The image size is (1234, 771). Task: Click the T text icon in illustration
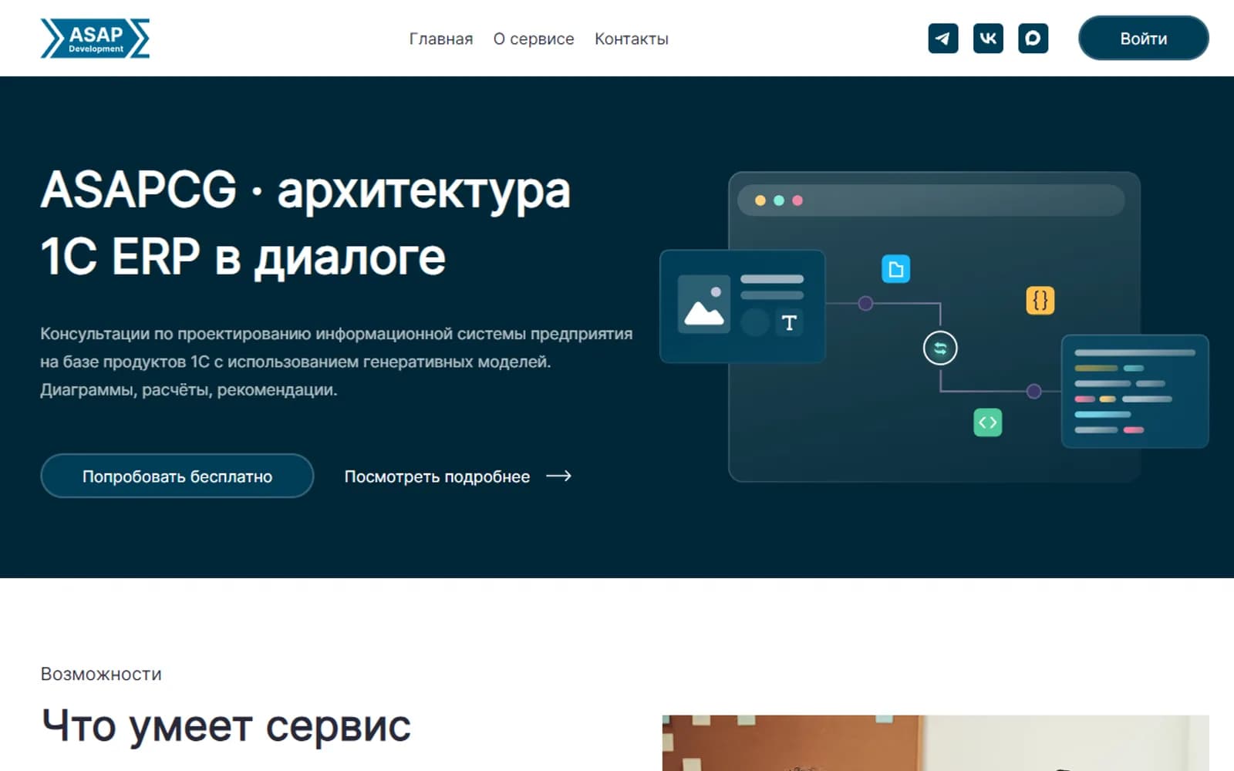point(789,323)
